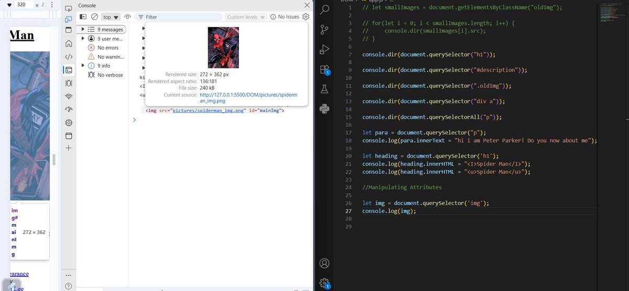Focus the console Filter field

tap(178, 17)
